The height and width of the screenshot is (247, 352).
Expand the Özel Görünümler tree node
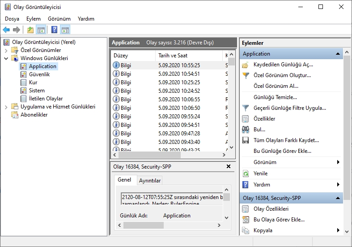click(x=6, y=50)
